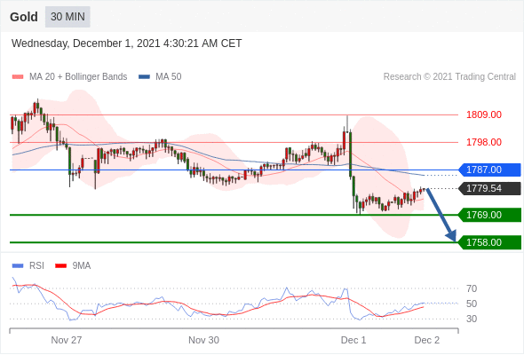Click the RSI 30 axis label
The height and width of the screenshot is (355, 524).
[x=472, y=319]
